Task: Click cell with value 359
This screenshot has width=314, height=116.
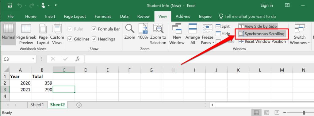Action: (42, 83)
